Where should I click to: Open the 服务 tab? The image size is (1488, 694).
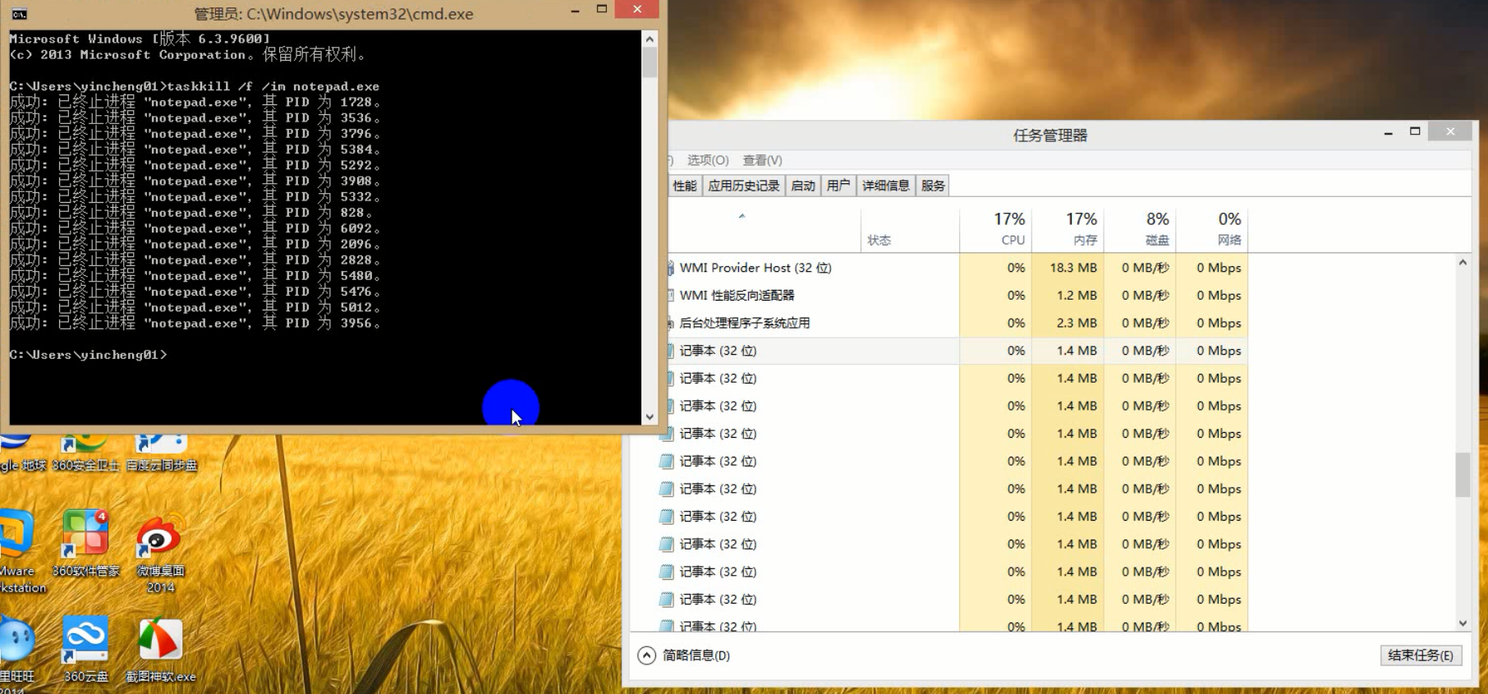933,186
